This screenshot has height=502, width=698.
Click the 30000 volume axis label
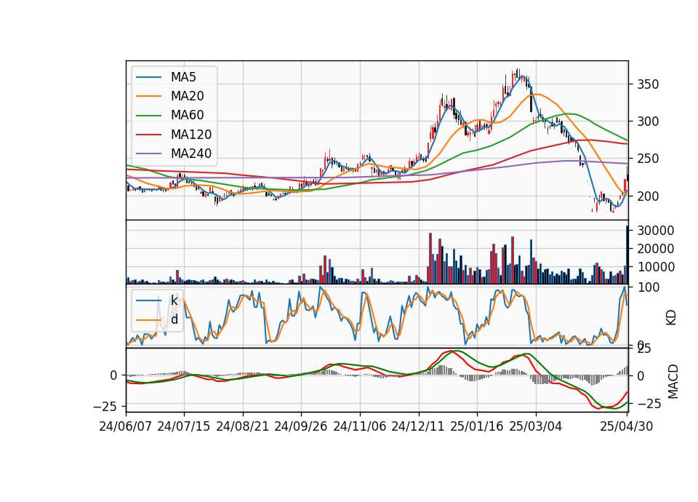point(655,231)
